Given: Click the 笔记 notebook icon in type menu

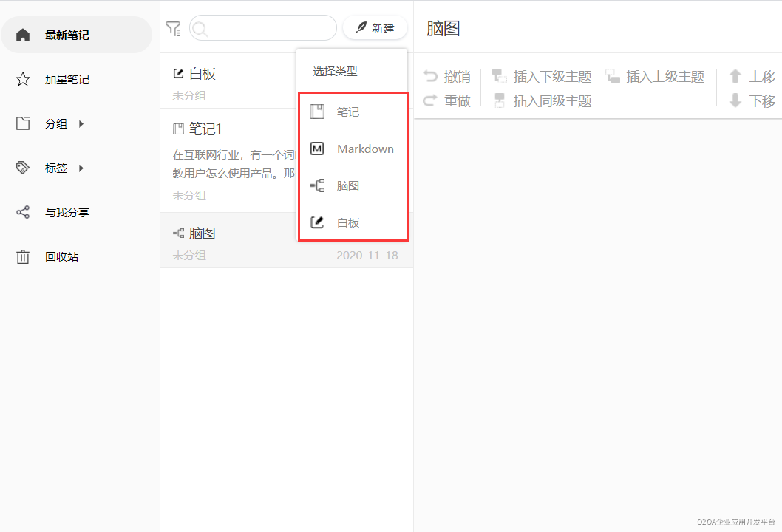Looking at the screenshot, I should (317, 112).
